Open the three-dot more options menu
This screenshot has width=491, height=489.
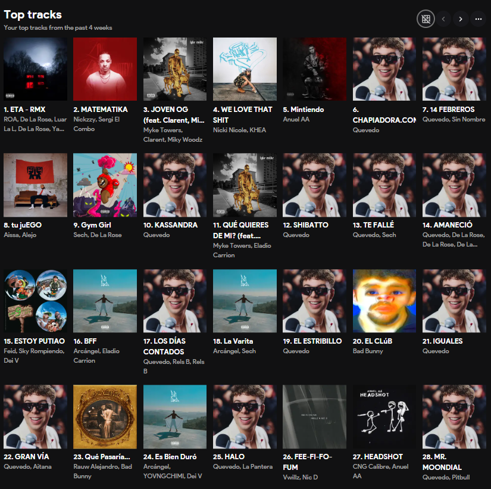tap(478, 19)
